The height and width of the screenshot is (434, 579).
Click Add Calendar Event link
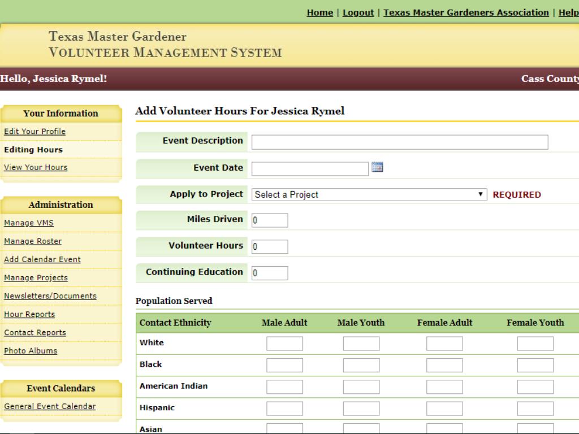(42, 259)
